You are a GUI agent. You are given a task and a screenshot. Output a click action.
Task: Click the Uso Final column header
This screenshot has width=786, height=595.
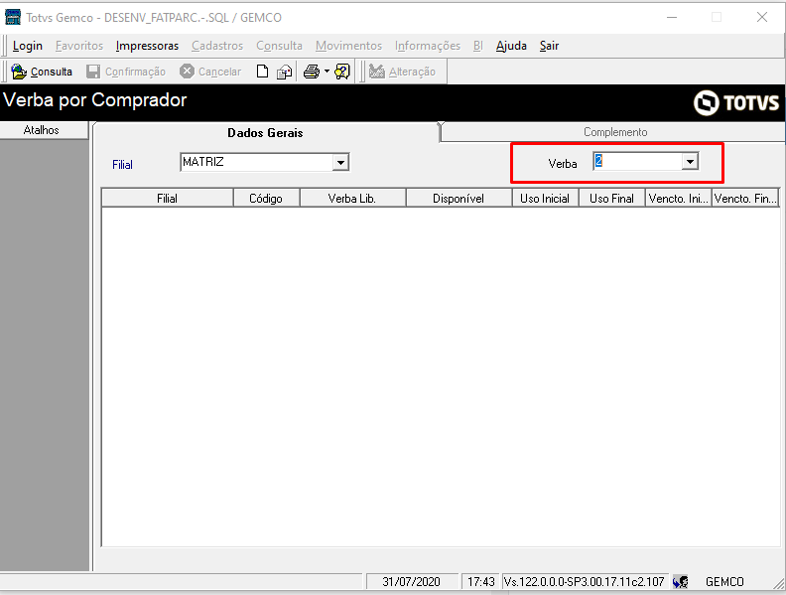click(x=611, y=198)
